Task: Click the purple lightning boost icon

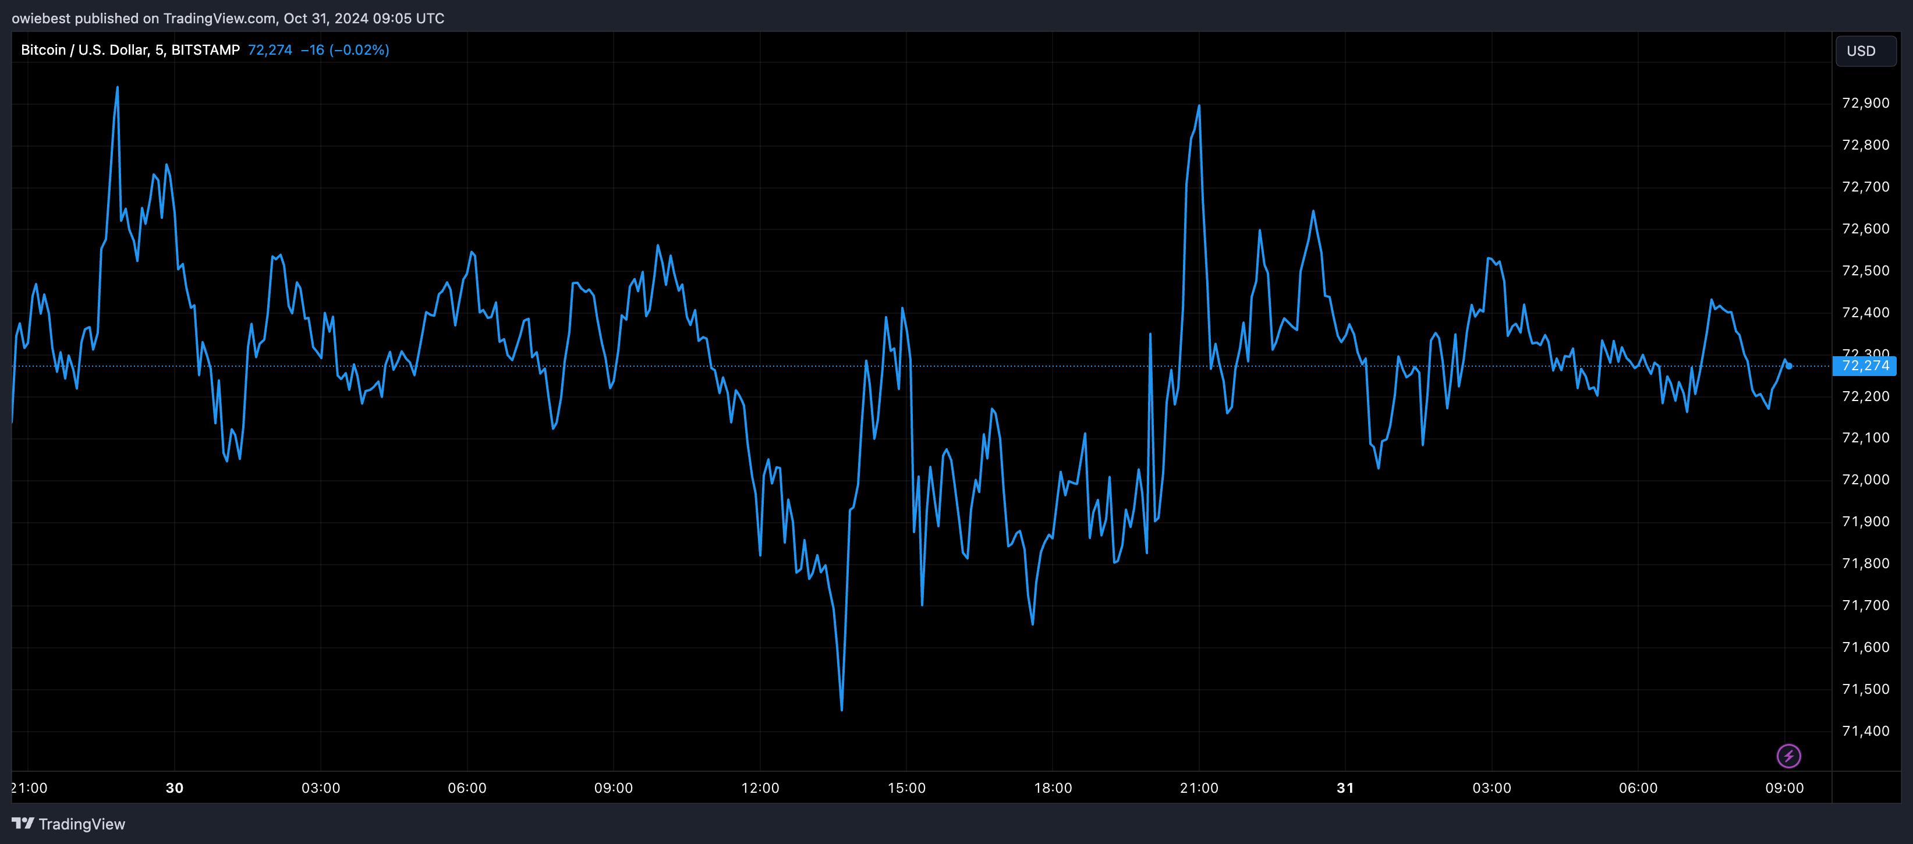Action: click(x=1790, y=756)
